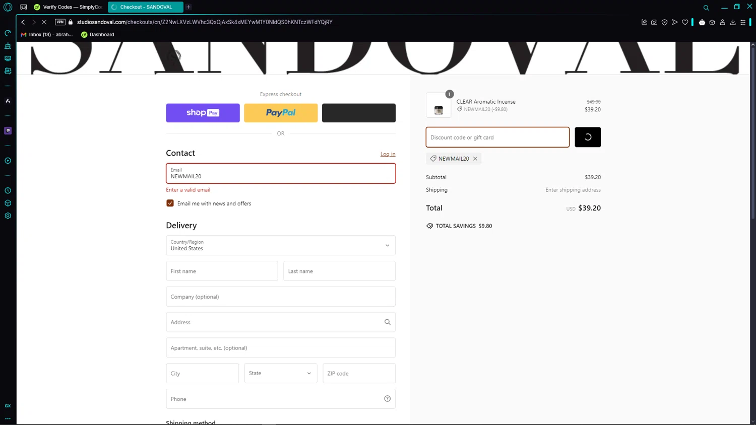This screenshot has height=425, width=756.
Task: Open downloads icon in toolbar
Action: pos(733,22)
